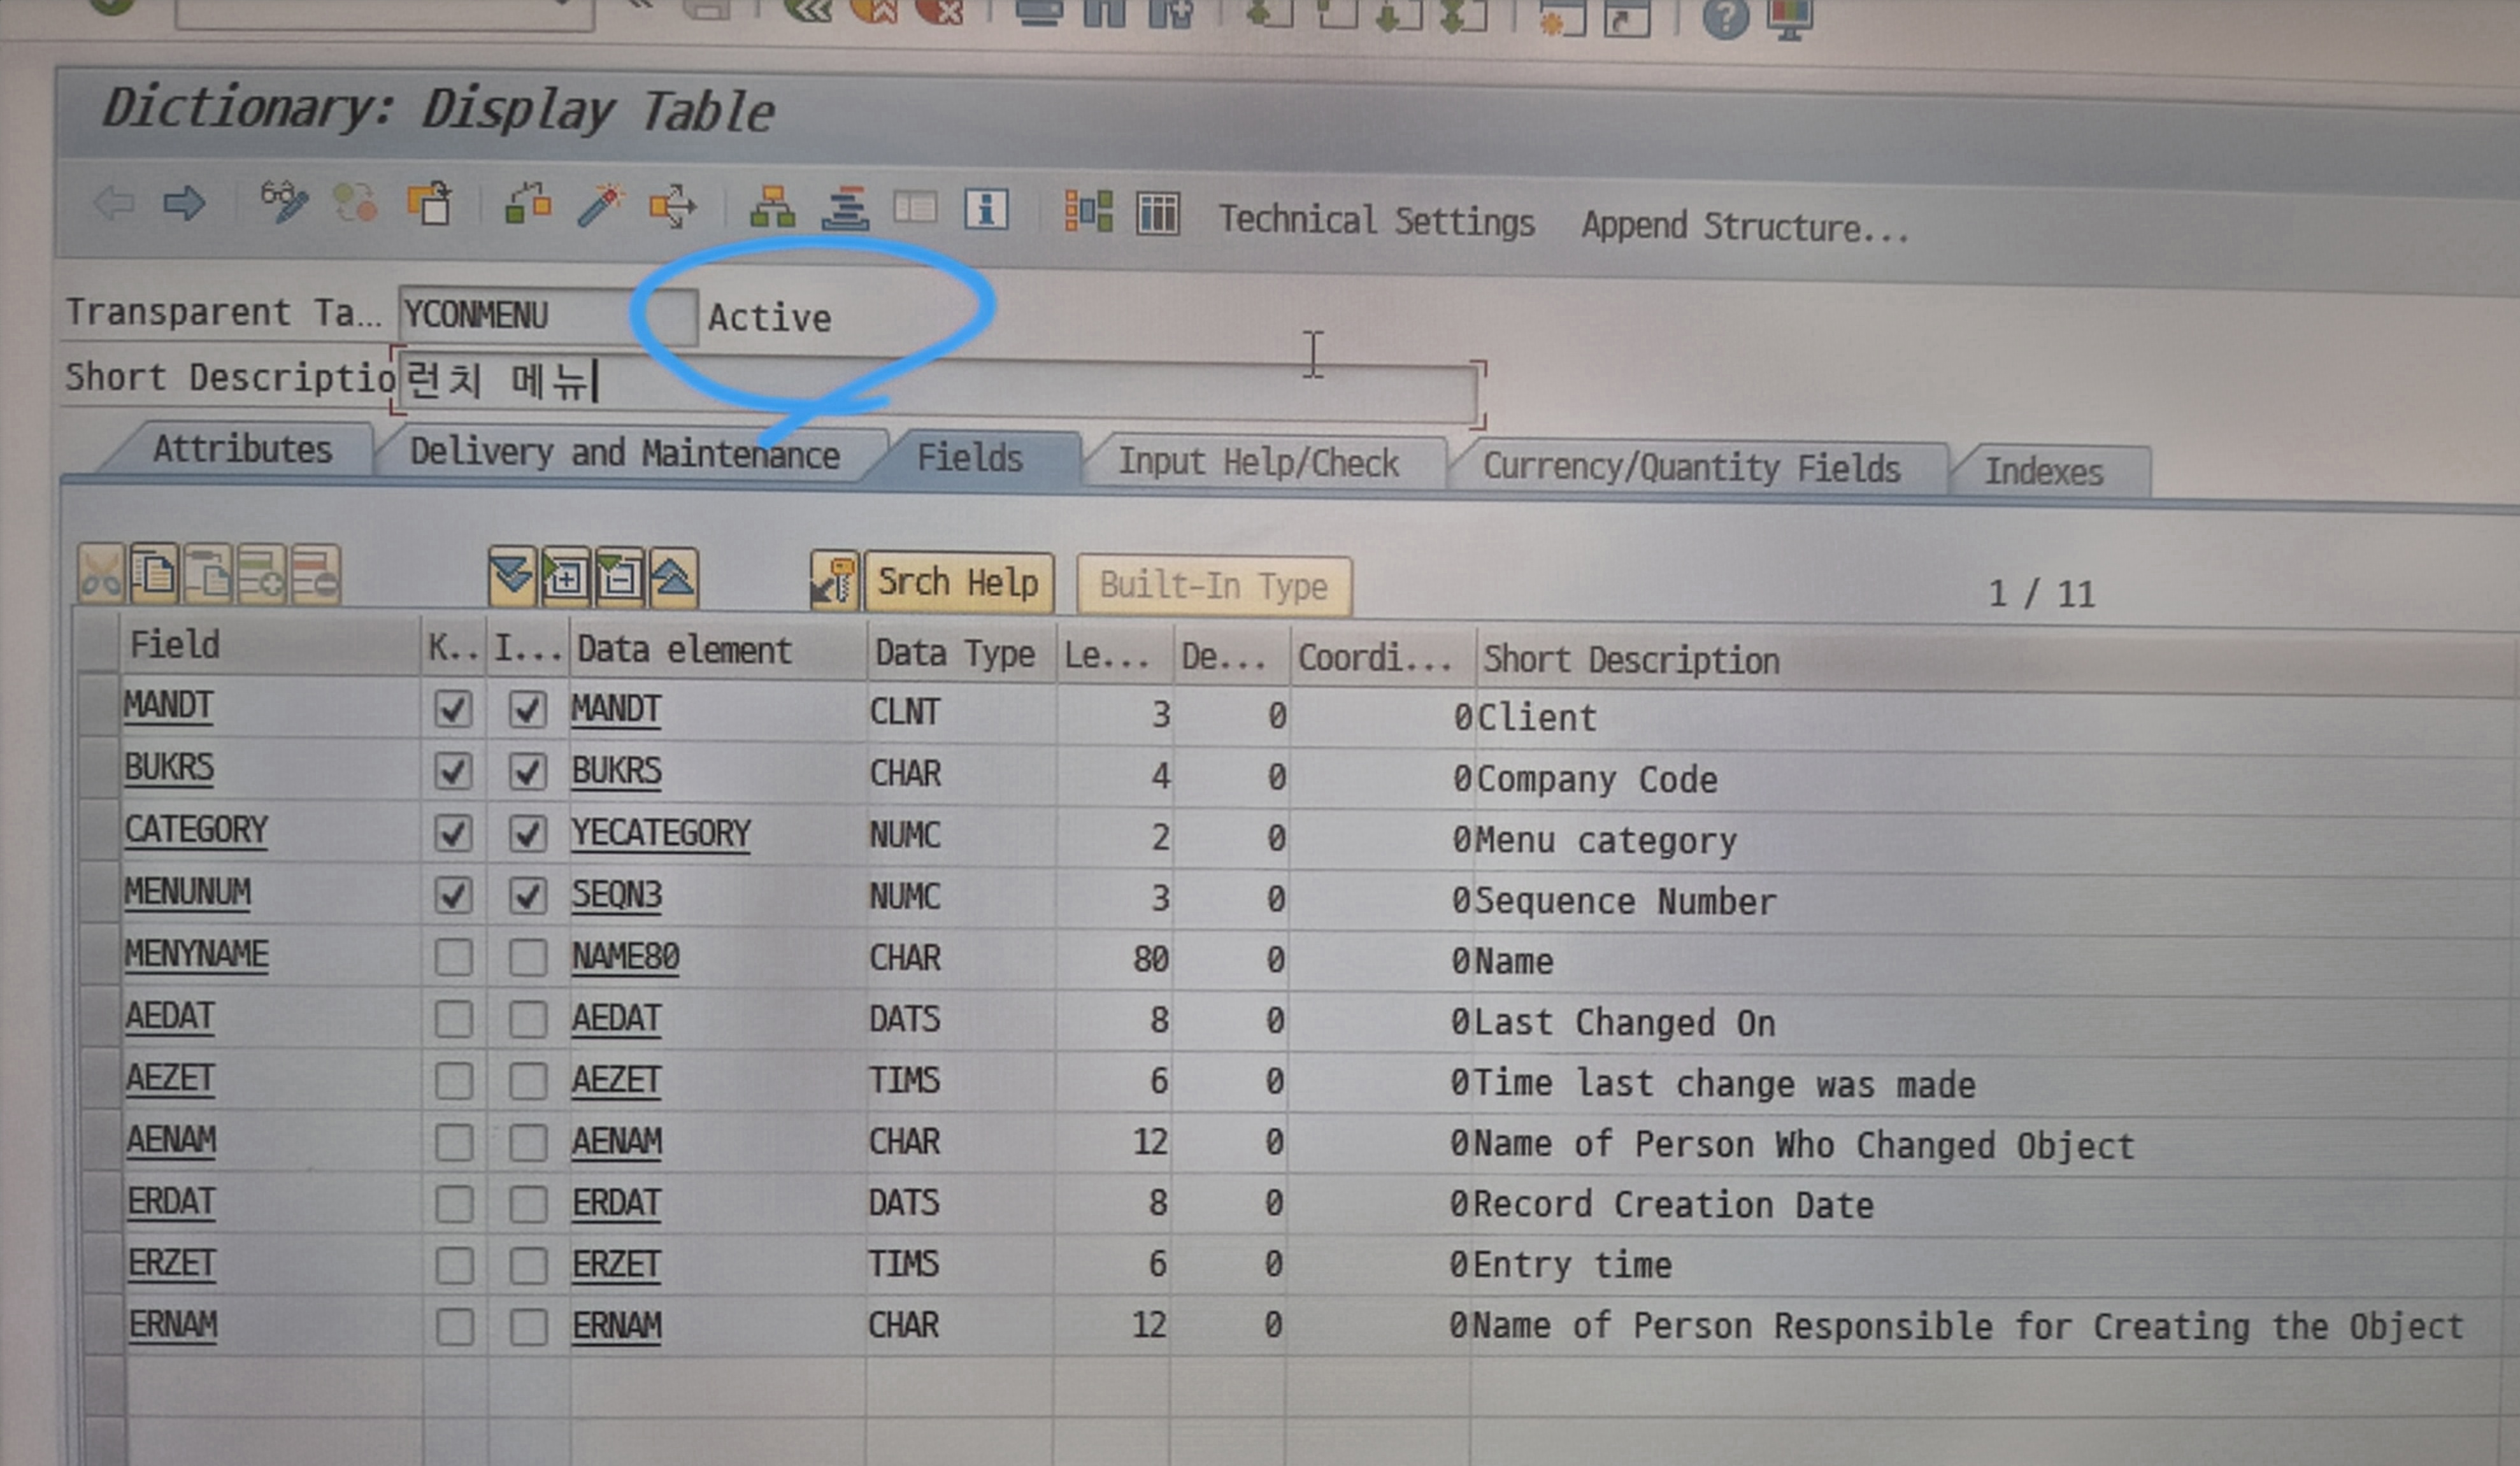Click the key fields icon beside Srch Help
Viewport: 2520px width, 1466px height.
point(834,580)
